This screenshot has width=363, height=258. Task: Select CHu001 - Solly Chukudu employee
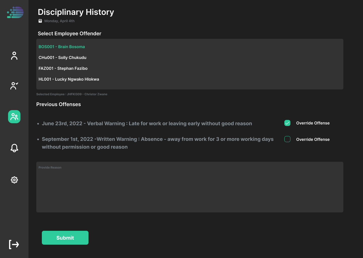[63, 57]
